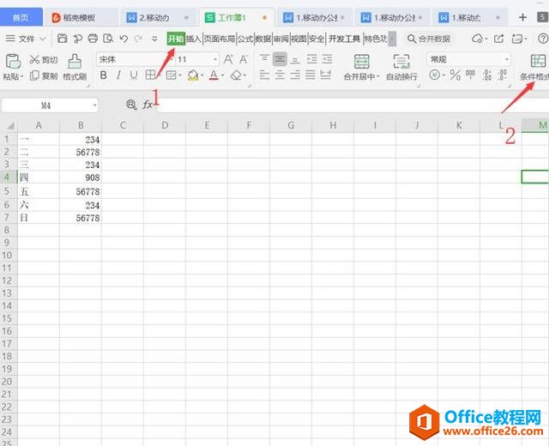Open the help question mark icon

click(x=543, y=39)
